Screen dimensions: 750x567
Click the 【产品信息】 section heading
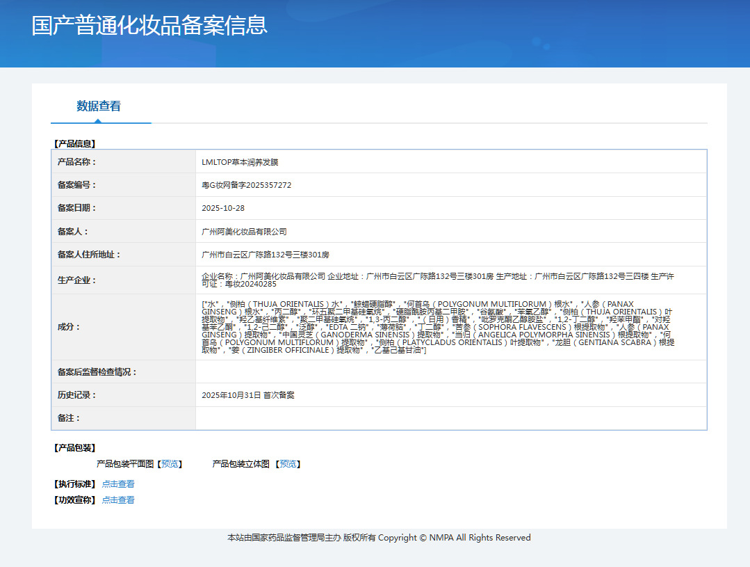[74, 144]
